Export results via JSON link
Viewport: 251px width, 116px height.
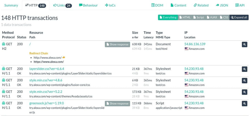[x=222, y=5]
